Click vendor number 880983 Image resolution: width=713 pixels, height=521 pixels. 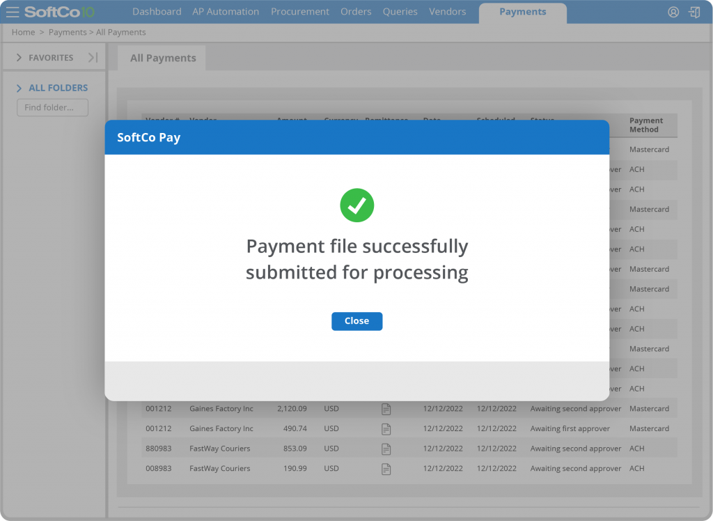158,449
